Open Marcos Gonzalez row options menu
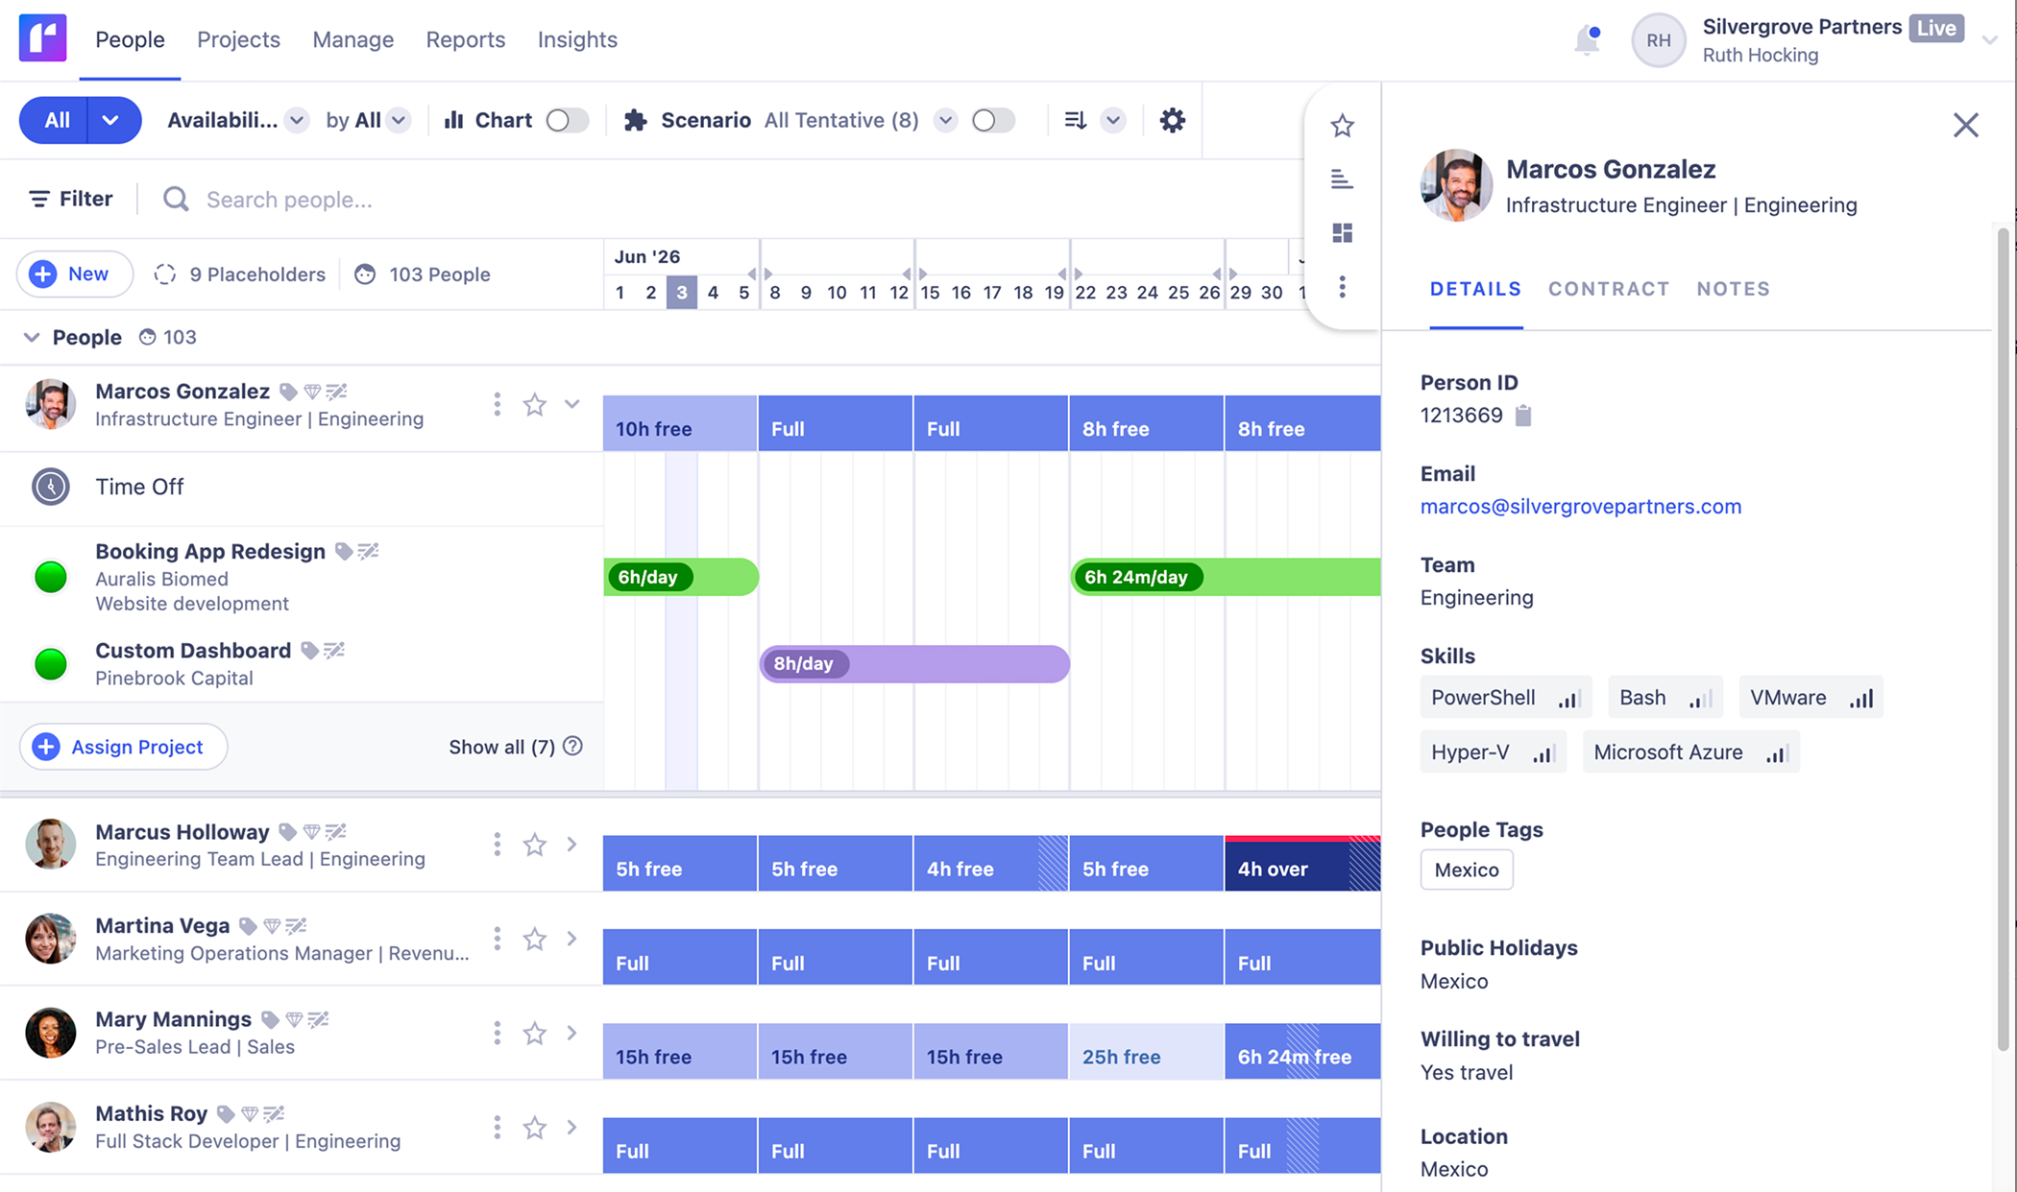Image resolution: width=2017 pixels, height=1192 pixels. 497,405
